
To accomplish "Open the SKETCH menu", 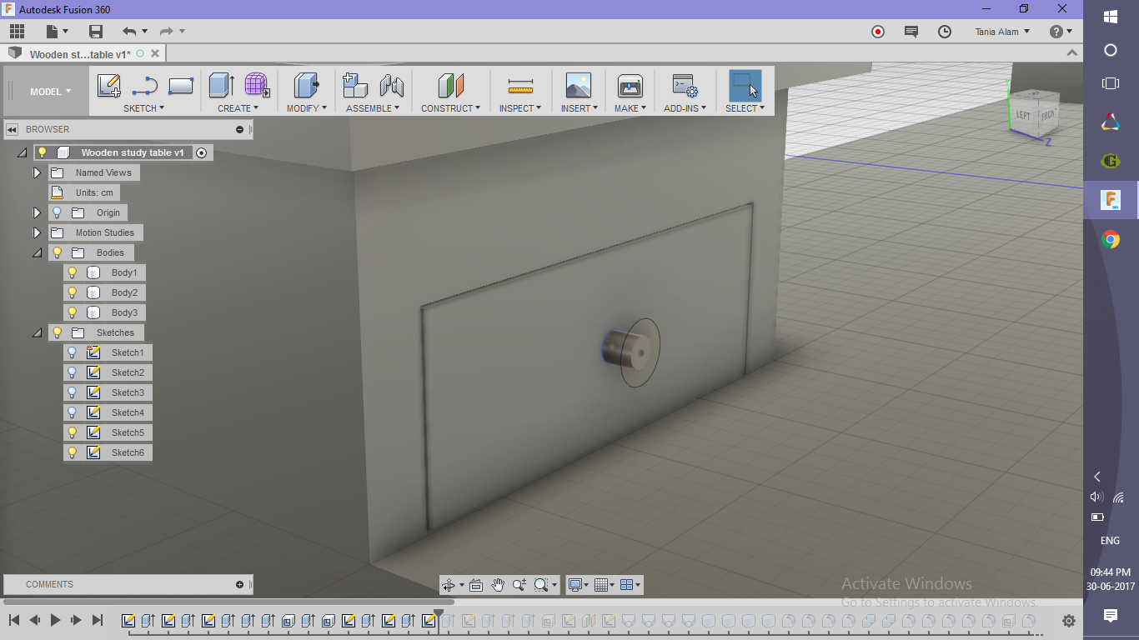I will 143,108.
